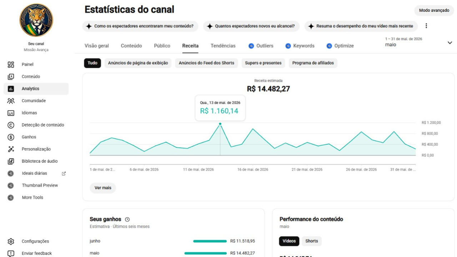Image resolution: width=457 pixels, height=257 pixels.
Task: Open the Idiomas subtitles icon
Action: tap(11, 113)
